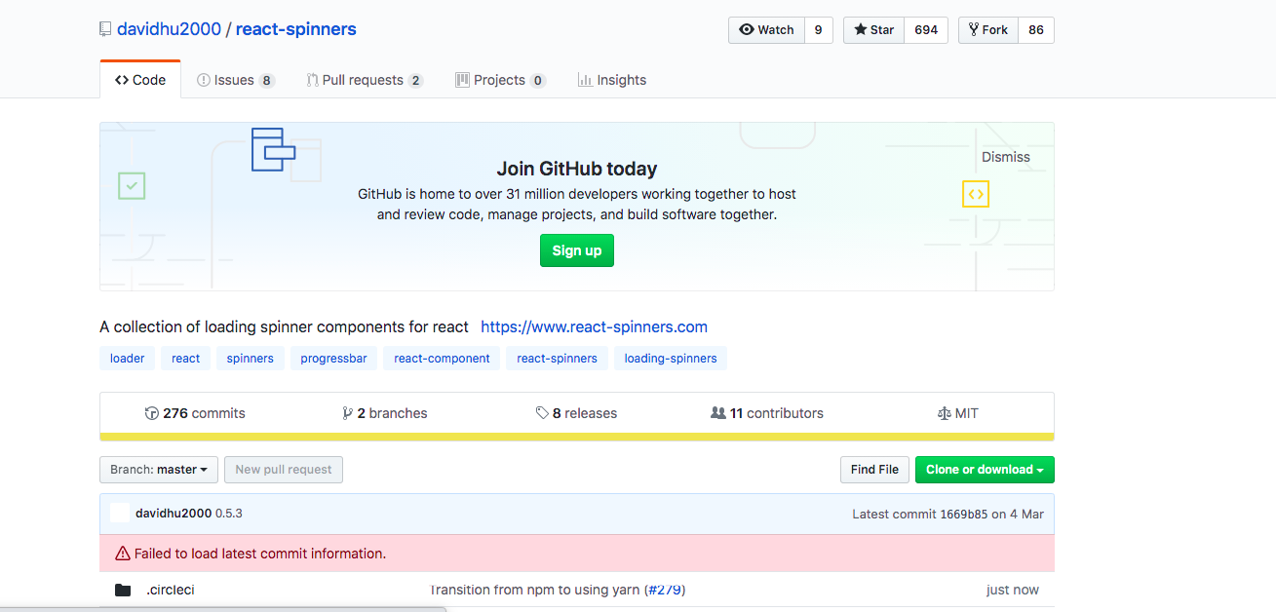Switch to the Insights tab

(612, 80)
